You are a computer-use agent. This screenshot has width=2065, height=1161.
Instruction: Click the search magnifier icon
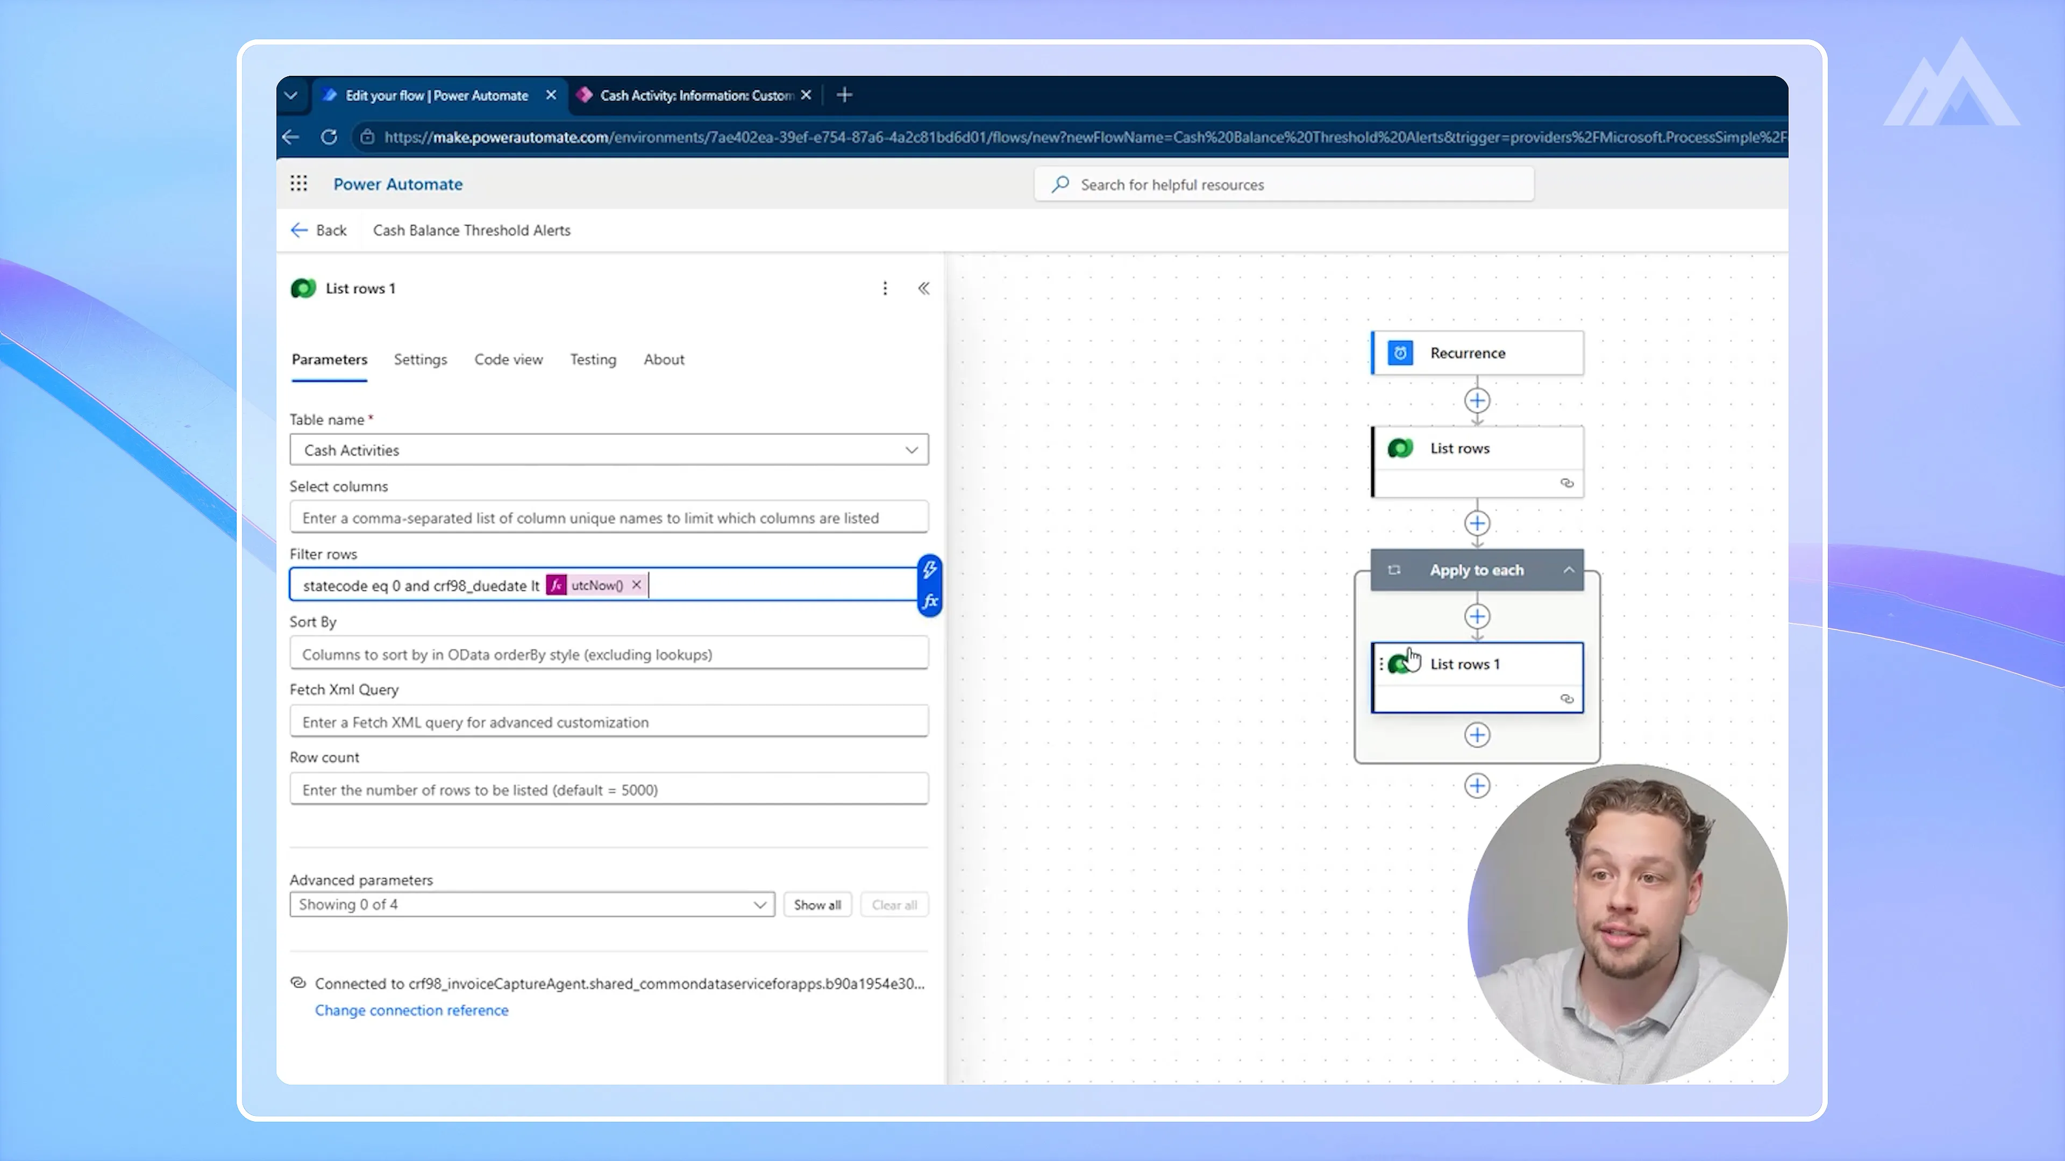pos(1060,184)
